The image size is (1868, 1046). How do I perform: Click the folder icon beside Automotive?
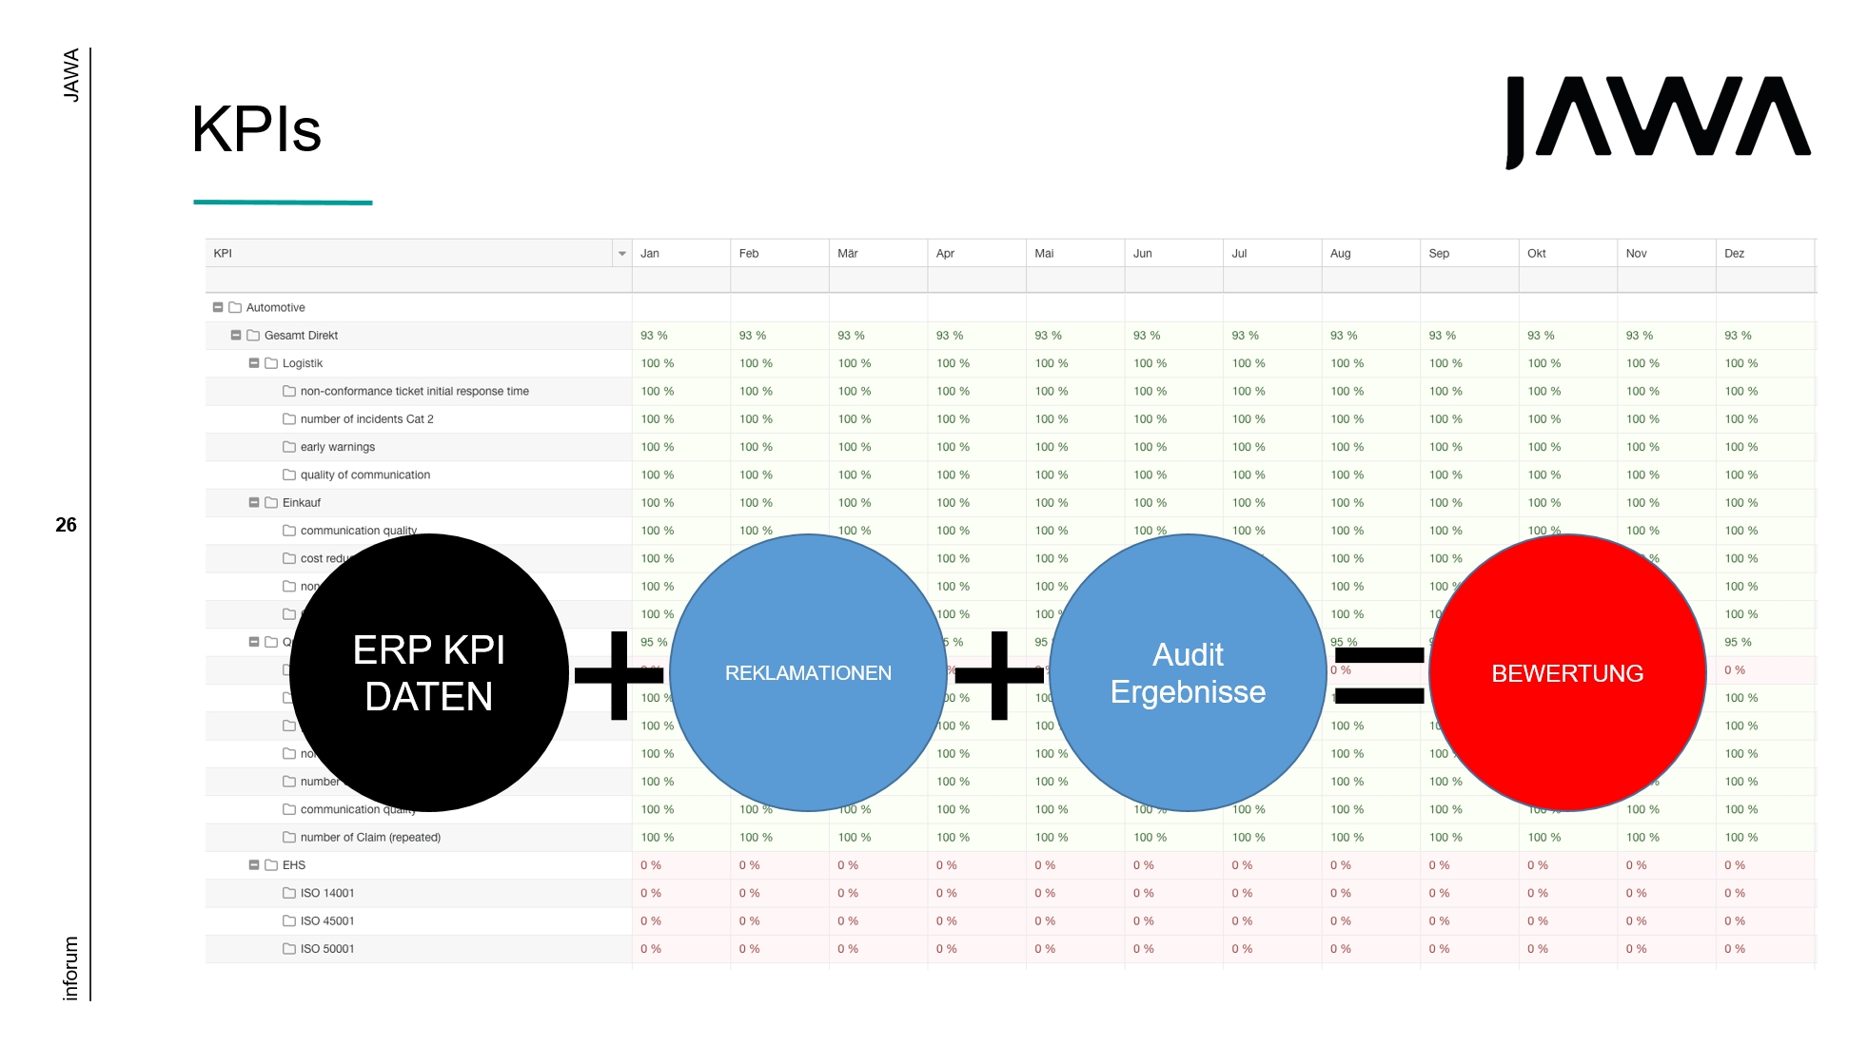click(235, 307)
